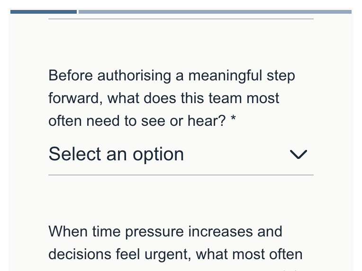Click the "forward, what does this team" text line
The height and width of the screenshot is (271, 362).
coord(164,98)
